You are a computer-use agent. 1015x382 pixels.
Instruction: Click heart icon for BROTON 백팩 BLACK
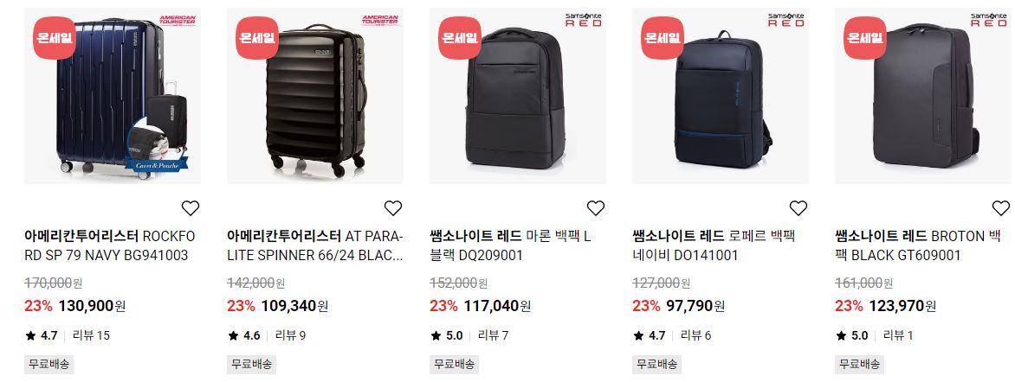tap(1001, 208)
